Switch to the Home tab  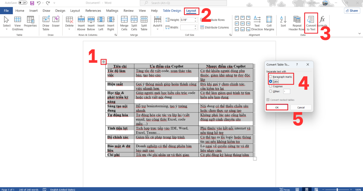tap(20, 11)
